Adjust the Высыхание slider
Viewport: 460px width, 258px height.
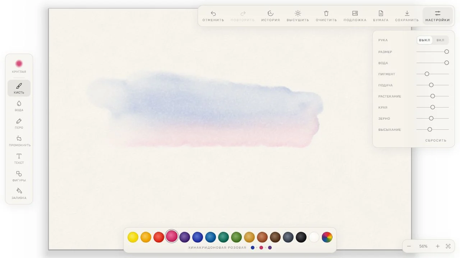point(433,129)
